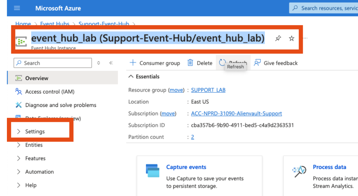Open the Capture events card link
This screenshot has height=196, width=358.
[186, 167]
